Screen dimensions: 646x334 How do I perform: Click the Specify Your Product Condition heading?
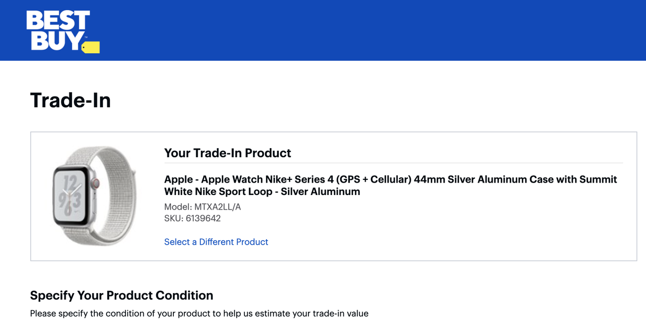[122, 295]
